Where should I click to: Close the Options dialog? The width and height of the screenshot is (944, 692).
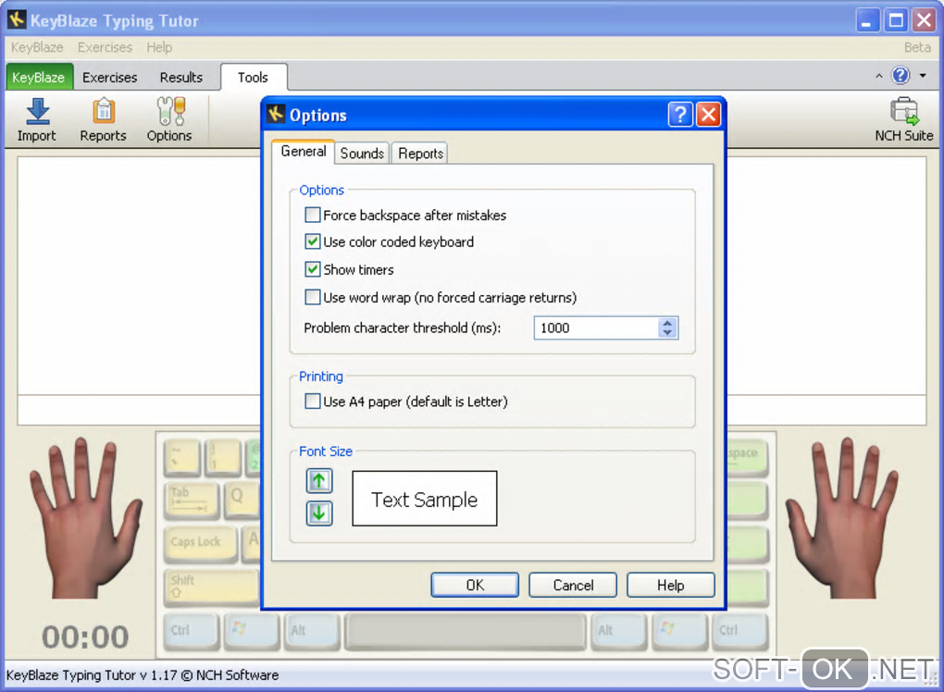[x=709, y=114]
